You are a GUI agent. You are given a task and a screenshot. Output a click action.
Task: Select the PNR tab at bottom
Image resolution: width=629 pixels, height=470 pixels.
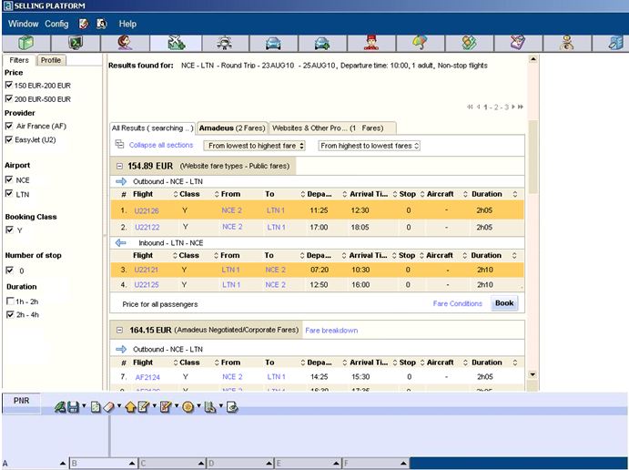pos(22,401)
